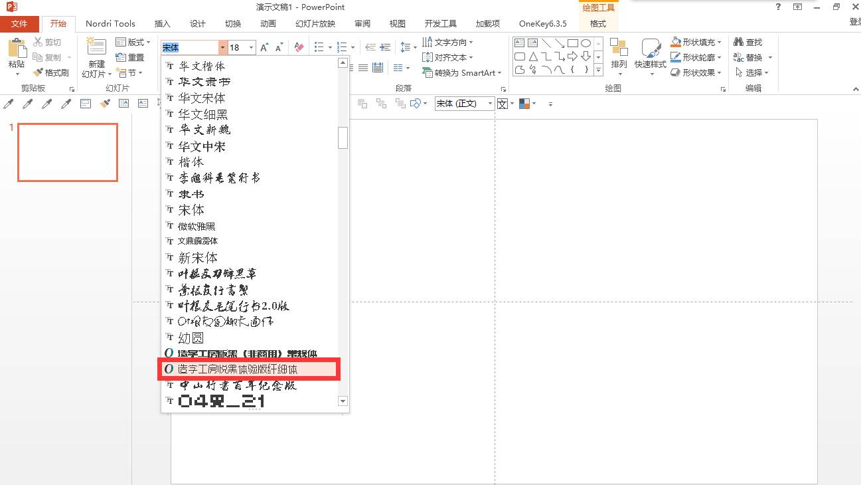Select the text box shape in the shape gallery
Viewport: 861px width, 485px height.
519,43
